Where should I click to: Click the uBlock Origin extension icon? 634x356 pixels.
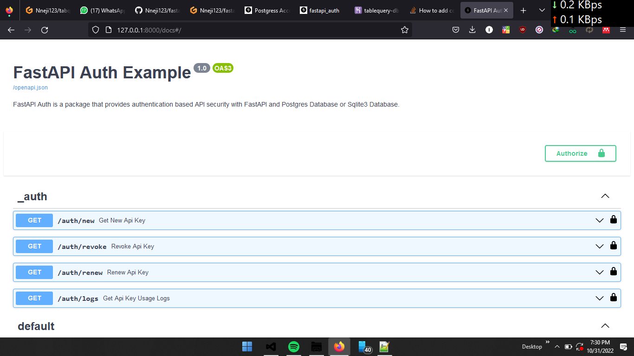(x=523, y=30)
